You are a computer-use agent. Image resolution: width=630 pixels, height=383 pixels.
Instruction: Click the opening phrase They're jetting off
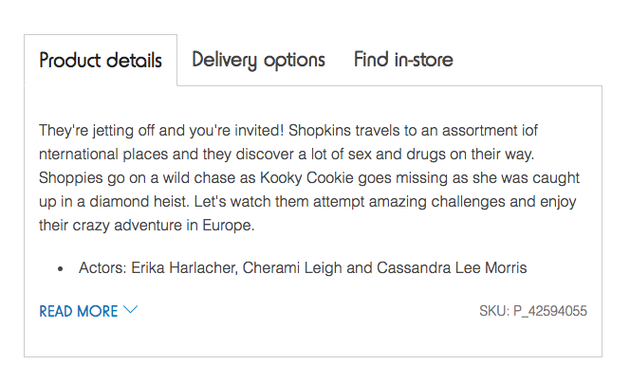coord(97,131)
